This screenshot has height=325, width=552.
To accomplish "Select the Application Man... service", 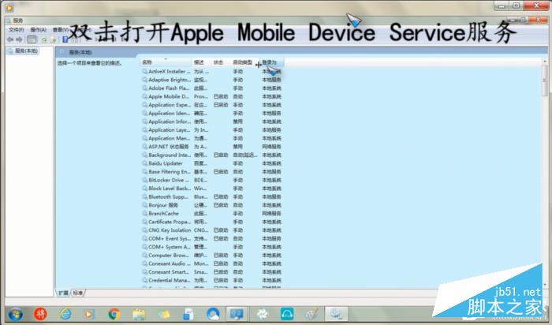I will click(211, 138).
